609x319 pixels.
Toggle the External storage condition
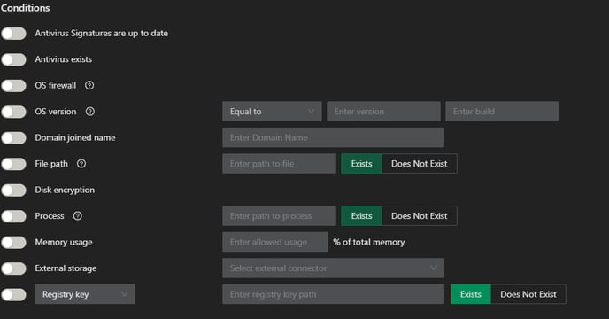(x=13, y=268)
